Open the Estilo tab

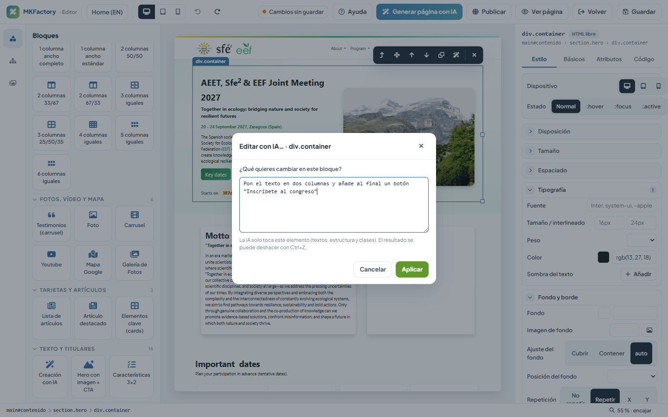539,59
